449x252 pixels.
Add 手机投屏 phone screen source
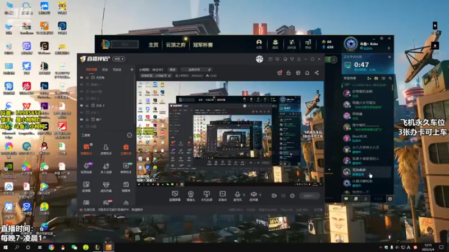[207, 195]
